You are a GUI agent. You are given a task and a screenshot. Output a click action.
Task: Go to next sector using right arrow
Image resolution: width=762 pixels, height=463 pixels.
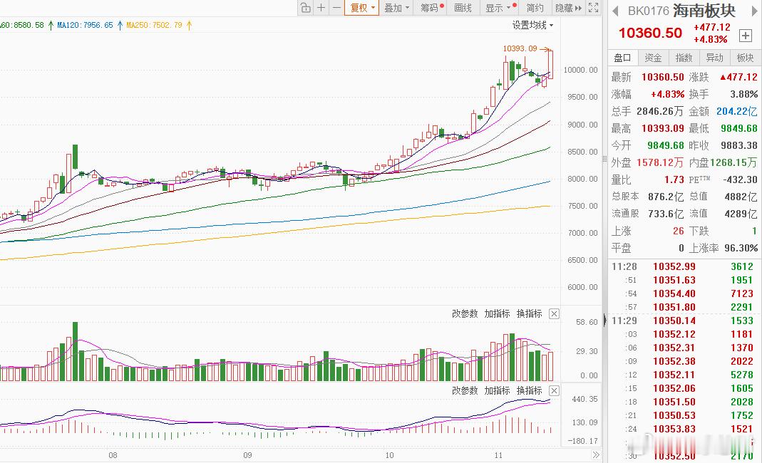(755, 11)
